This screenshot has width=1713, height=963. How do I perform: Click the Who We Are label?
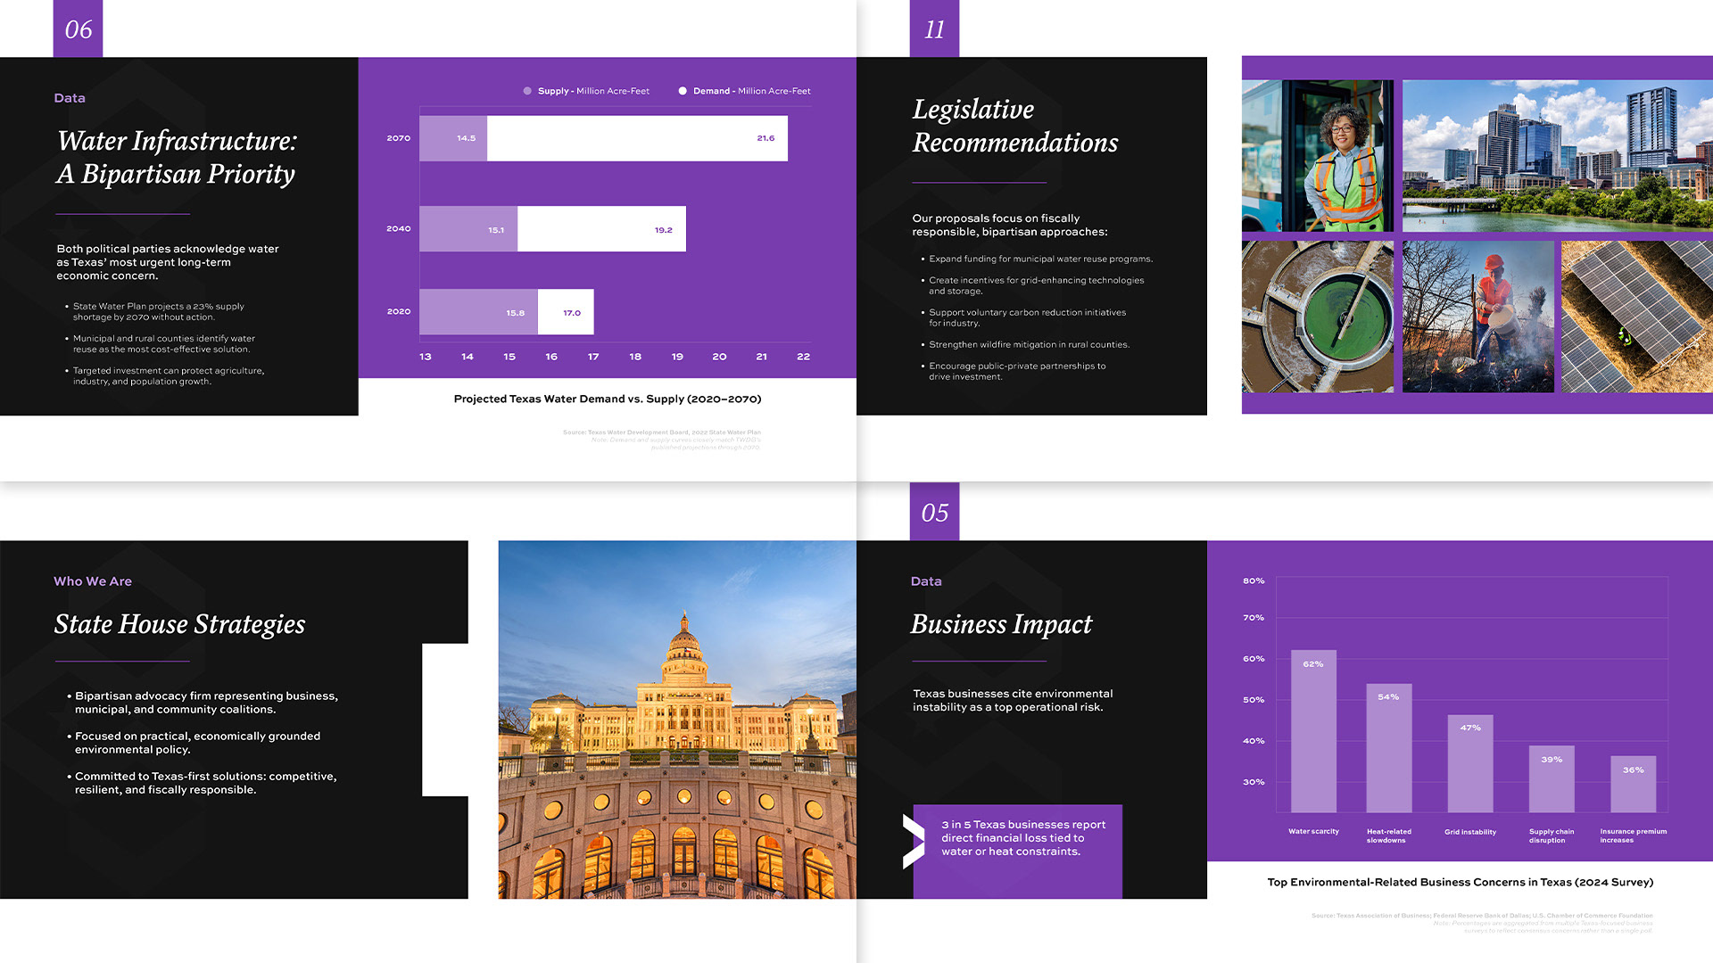point(93,581)
